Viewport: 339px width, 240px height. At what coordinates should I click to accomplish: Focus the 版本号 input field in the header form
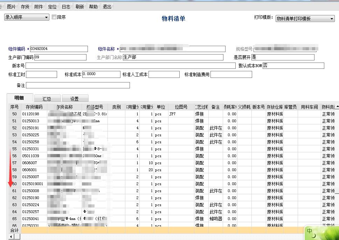(131, 66)
